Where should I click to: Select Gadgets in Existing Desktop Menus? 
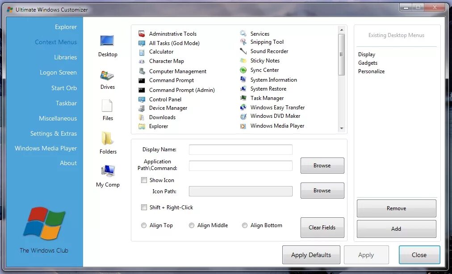point(368,63)
